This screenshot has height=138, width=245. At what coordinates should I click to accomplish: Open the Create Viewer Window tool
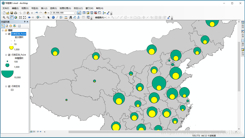click(x=88, y=17)
